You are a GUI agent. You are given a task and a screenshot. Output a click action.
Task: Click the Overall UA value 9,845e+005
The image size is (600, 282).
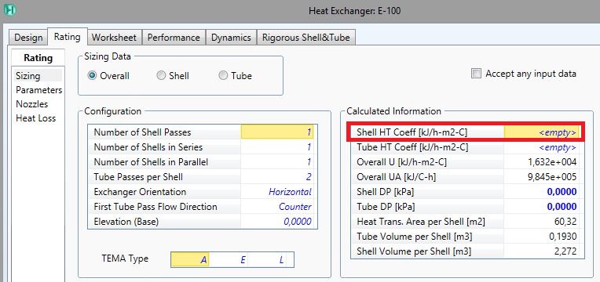(541, 177)
